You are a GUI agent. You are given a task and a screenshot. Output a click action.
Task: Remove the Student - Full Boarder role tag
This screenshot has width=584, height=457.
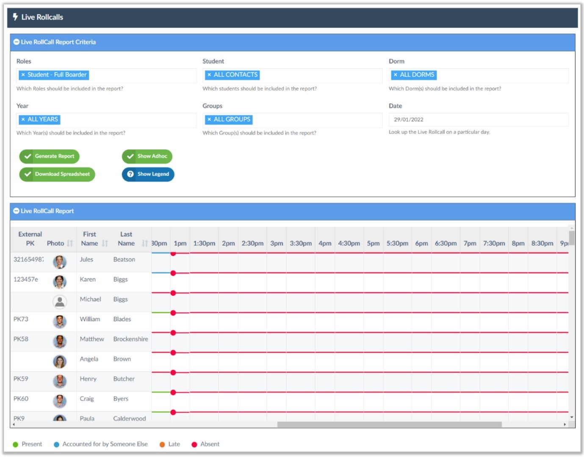pyautogui.click(x=23, y=75)
